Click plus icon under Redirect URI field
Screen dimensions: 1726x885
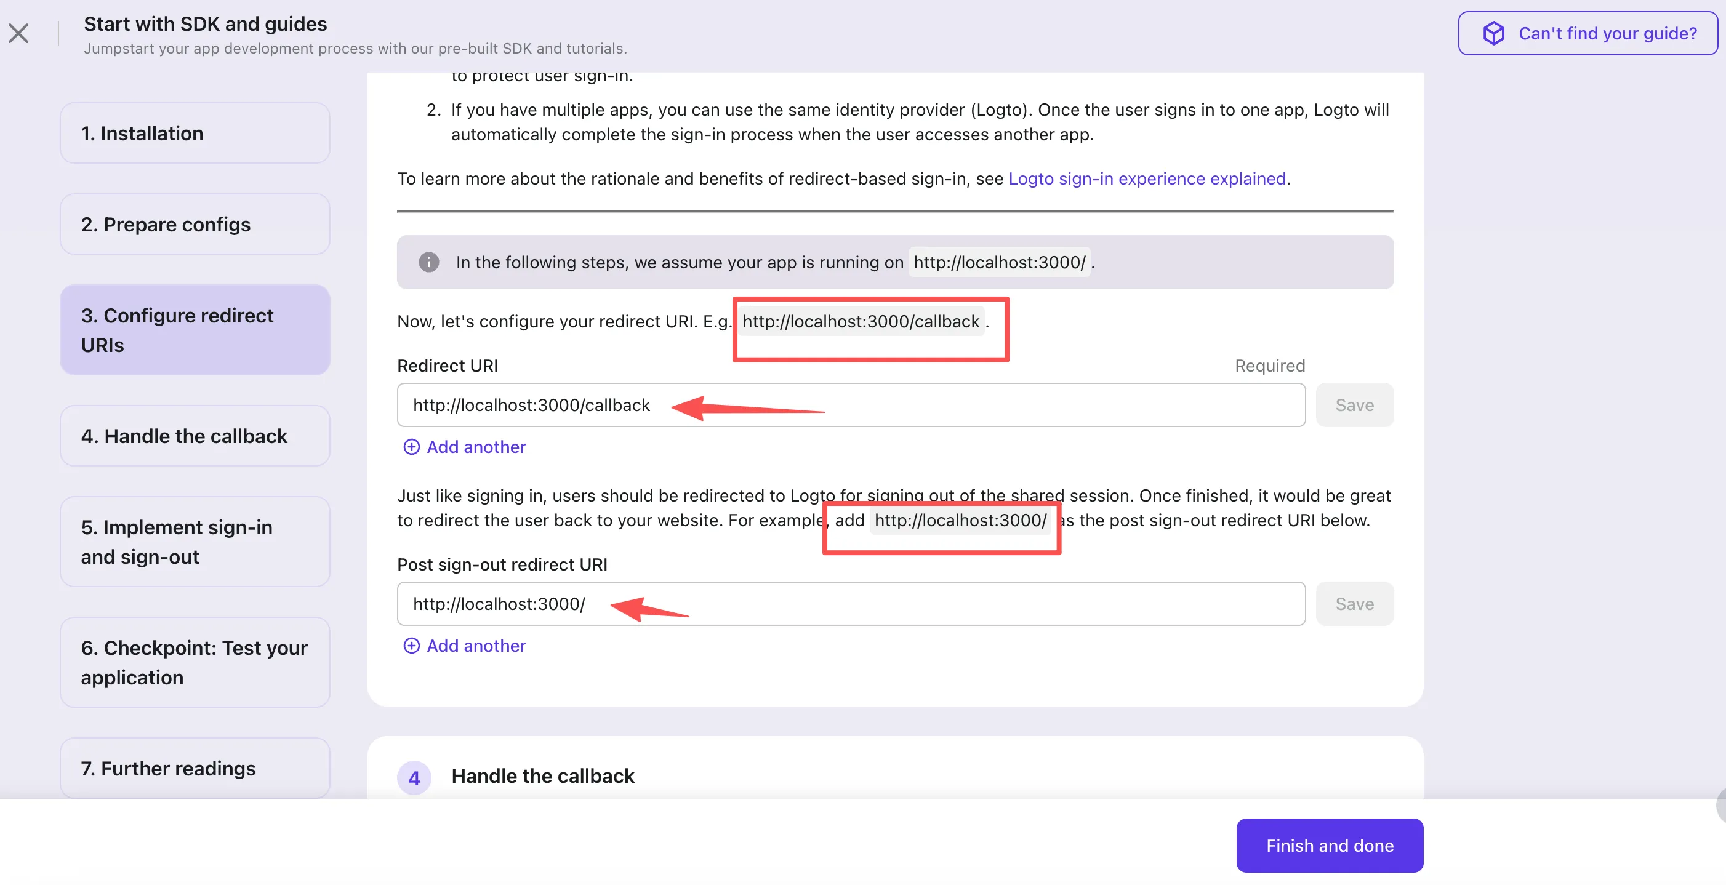[x=411, y=447]
